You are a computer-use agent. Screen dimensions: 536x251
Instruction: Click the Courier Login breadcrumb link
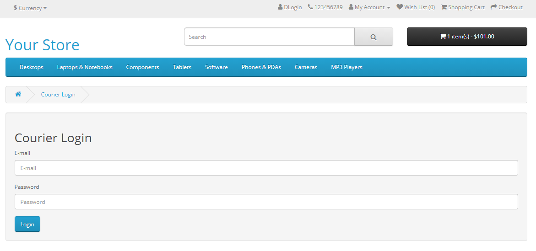tap(58, 95)
